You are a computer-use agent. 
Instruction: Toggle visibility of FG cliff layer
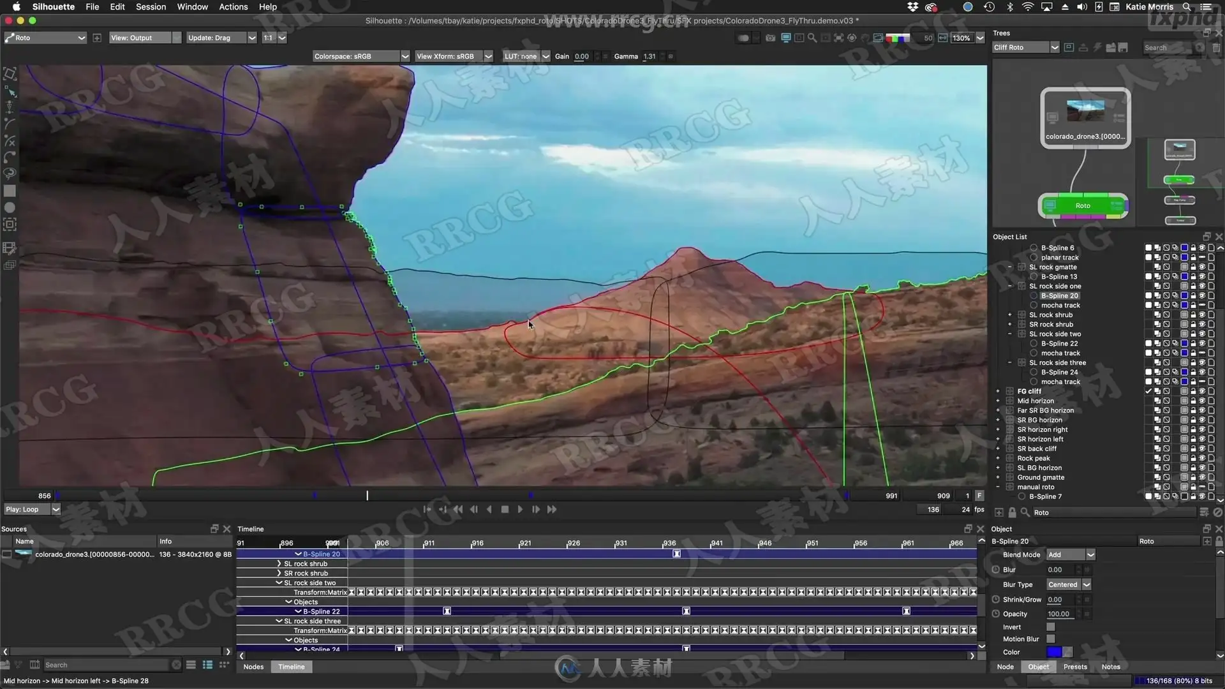pos(1202,391)
